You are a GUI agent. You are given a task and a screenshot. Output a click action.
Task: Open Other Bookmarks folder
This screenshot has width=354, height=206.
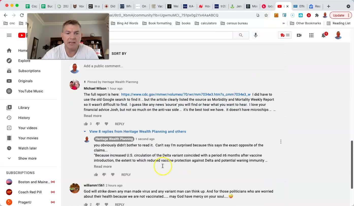[305, 23]
